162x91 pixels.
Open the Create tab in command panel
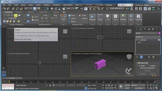pyautogui.click(x=137, y=29)
